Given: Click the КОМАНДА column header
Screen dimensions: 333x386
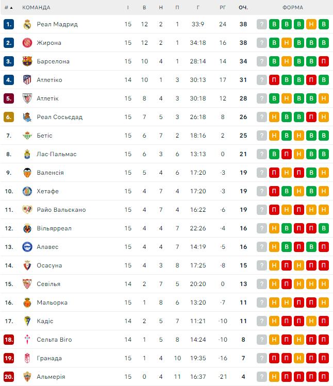Looking at the screenshot, I should point(37,8).
